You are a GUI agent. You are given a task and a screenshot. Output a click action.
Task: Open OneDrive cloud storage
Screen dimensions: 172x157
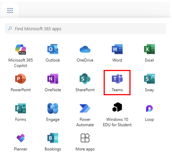click(85, 50)
